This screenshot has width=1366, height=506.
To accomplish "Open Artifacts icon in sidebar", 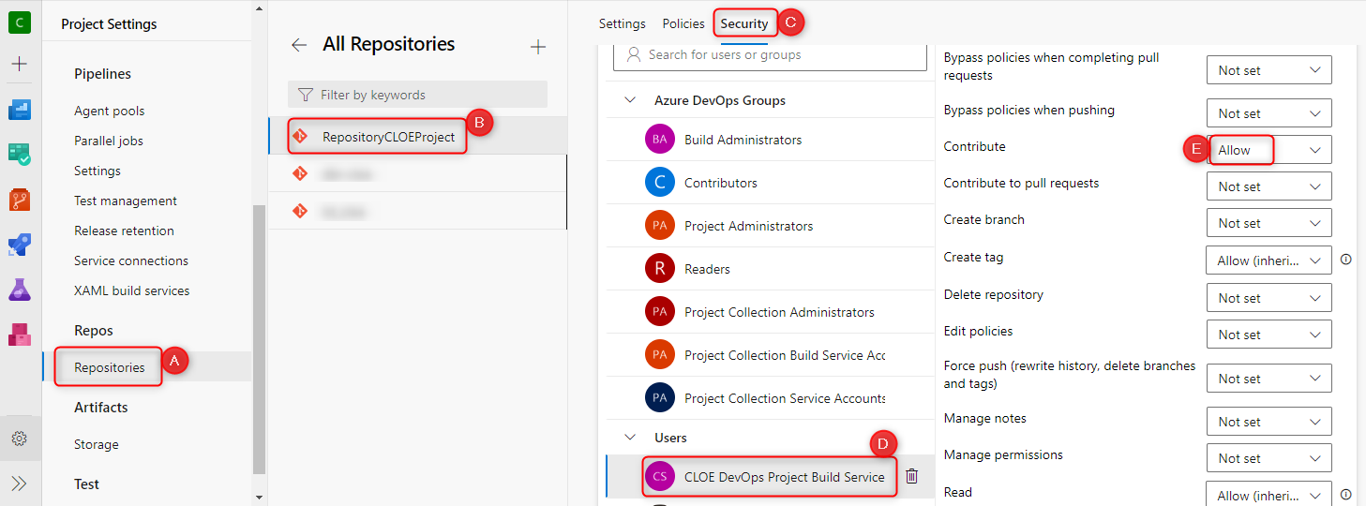I will click(20, 334).
